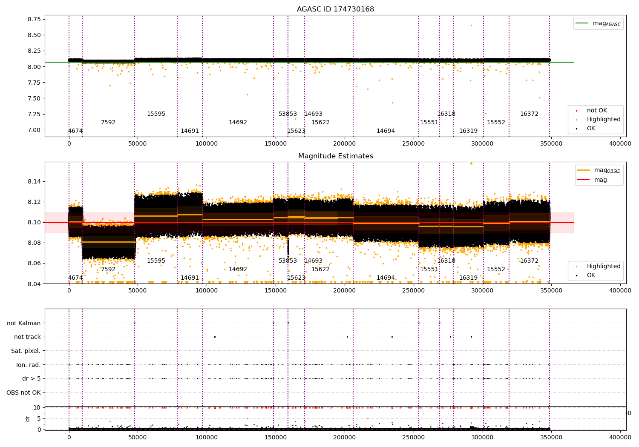Select obsid label 7592 in middle plot
The height and width of the screenshot is (447, 639).
(108, 269)
